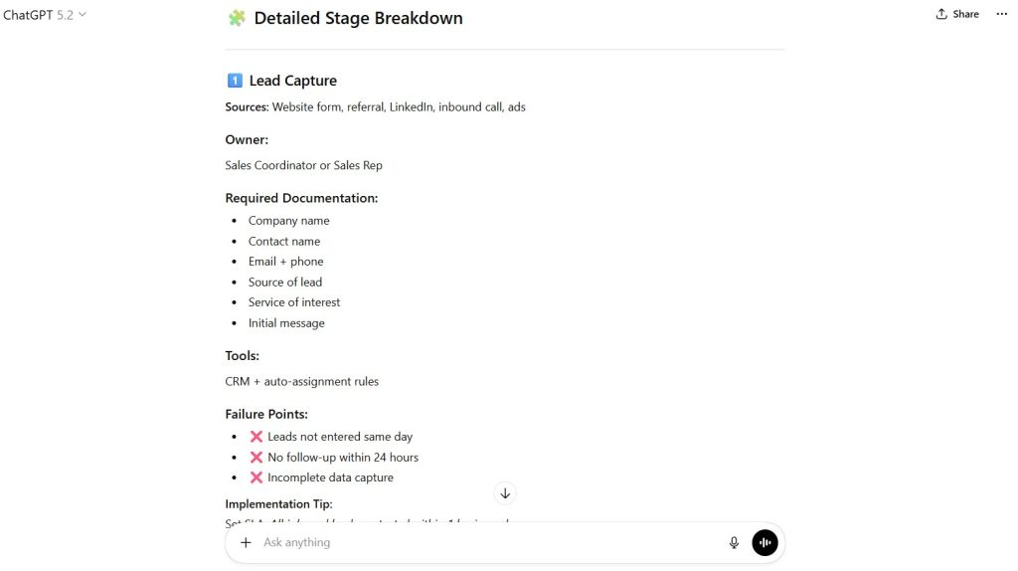1018x571 pixels.
Task: Launch voice mode with the waveform button
Action: click(x=764, y=542)
